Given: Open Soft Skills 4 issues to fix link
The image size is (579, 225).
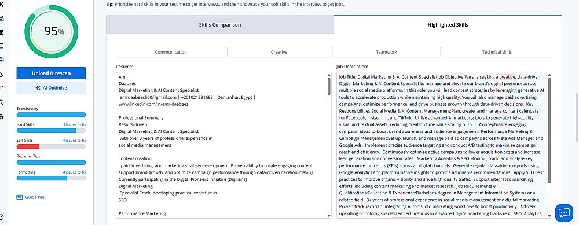Looking at the screenshot, I should [74, 141].
